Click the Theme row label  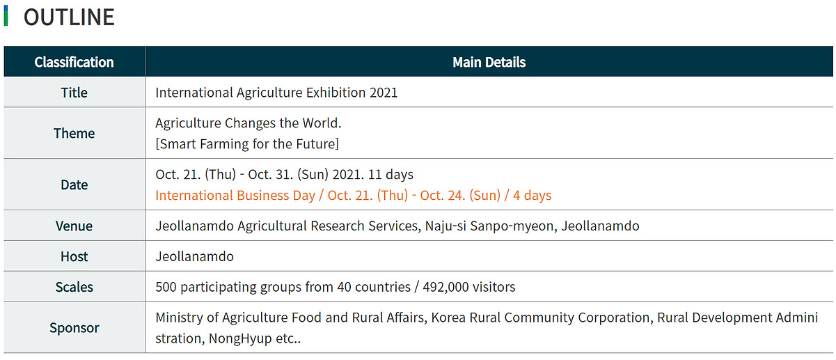click(x=74, y=133)
